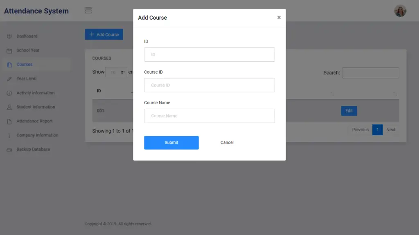Click the ID input field
This screenshot has height=235, width=419.
click(209, 54)
